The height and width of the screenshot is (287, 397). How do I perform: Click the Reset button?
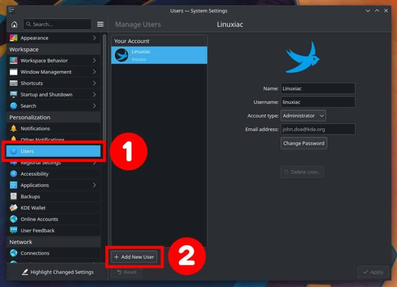127,272
